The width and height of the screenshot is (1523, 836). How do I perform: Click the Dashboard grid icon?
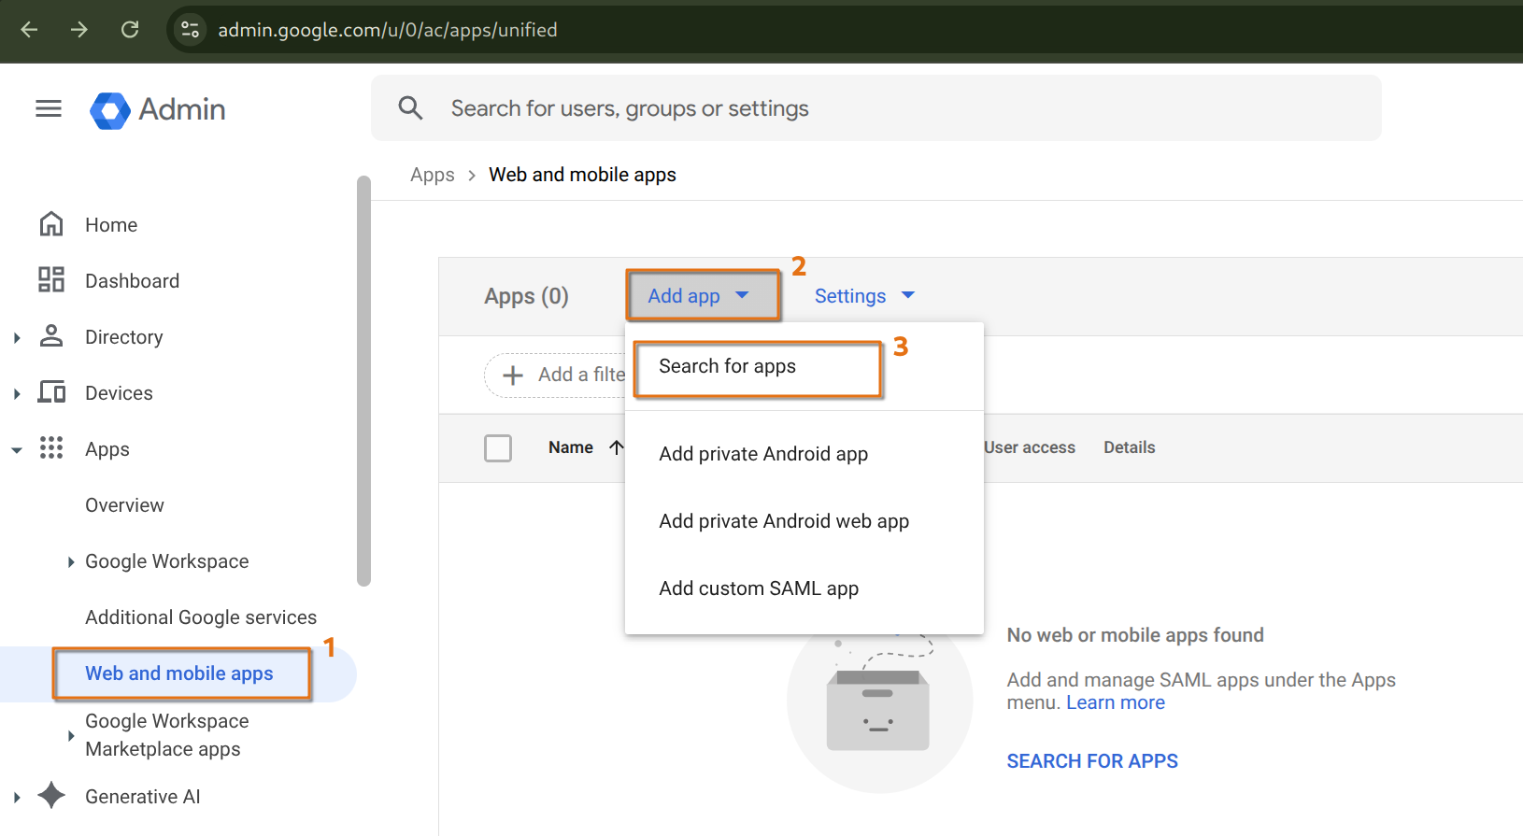[x=51, y=280]
